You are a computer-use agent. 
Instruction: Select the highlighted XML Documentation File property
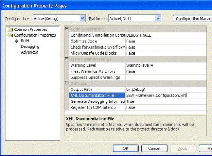pos(97,96)
